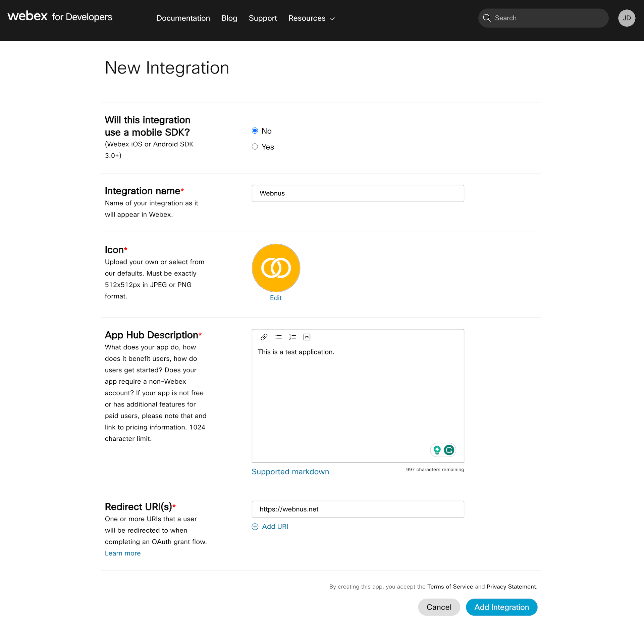
Task: Toggle the markdown mode icon in editor
Action: click(307, 337)
